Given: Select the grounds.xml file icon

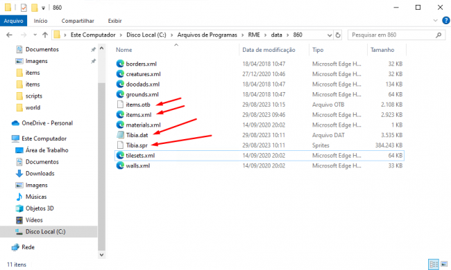Looking at the screenshot, I should point(120,94).
